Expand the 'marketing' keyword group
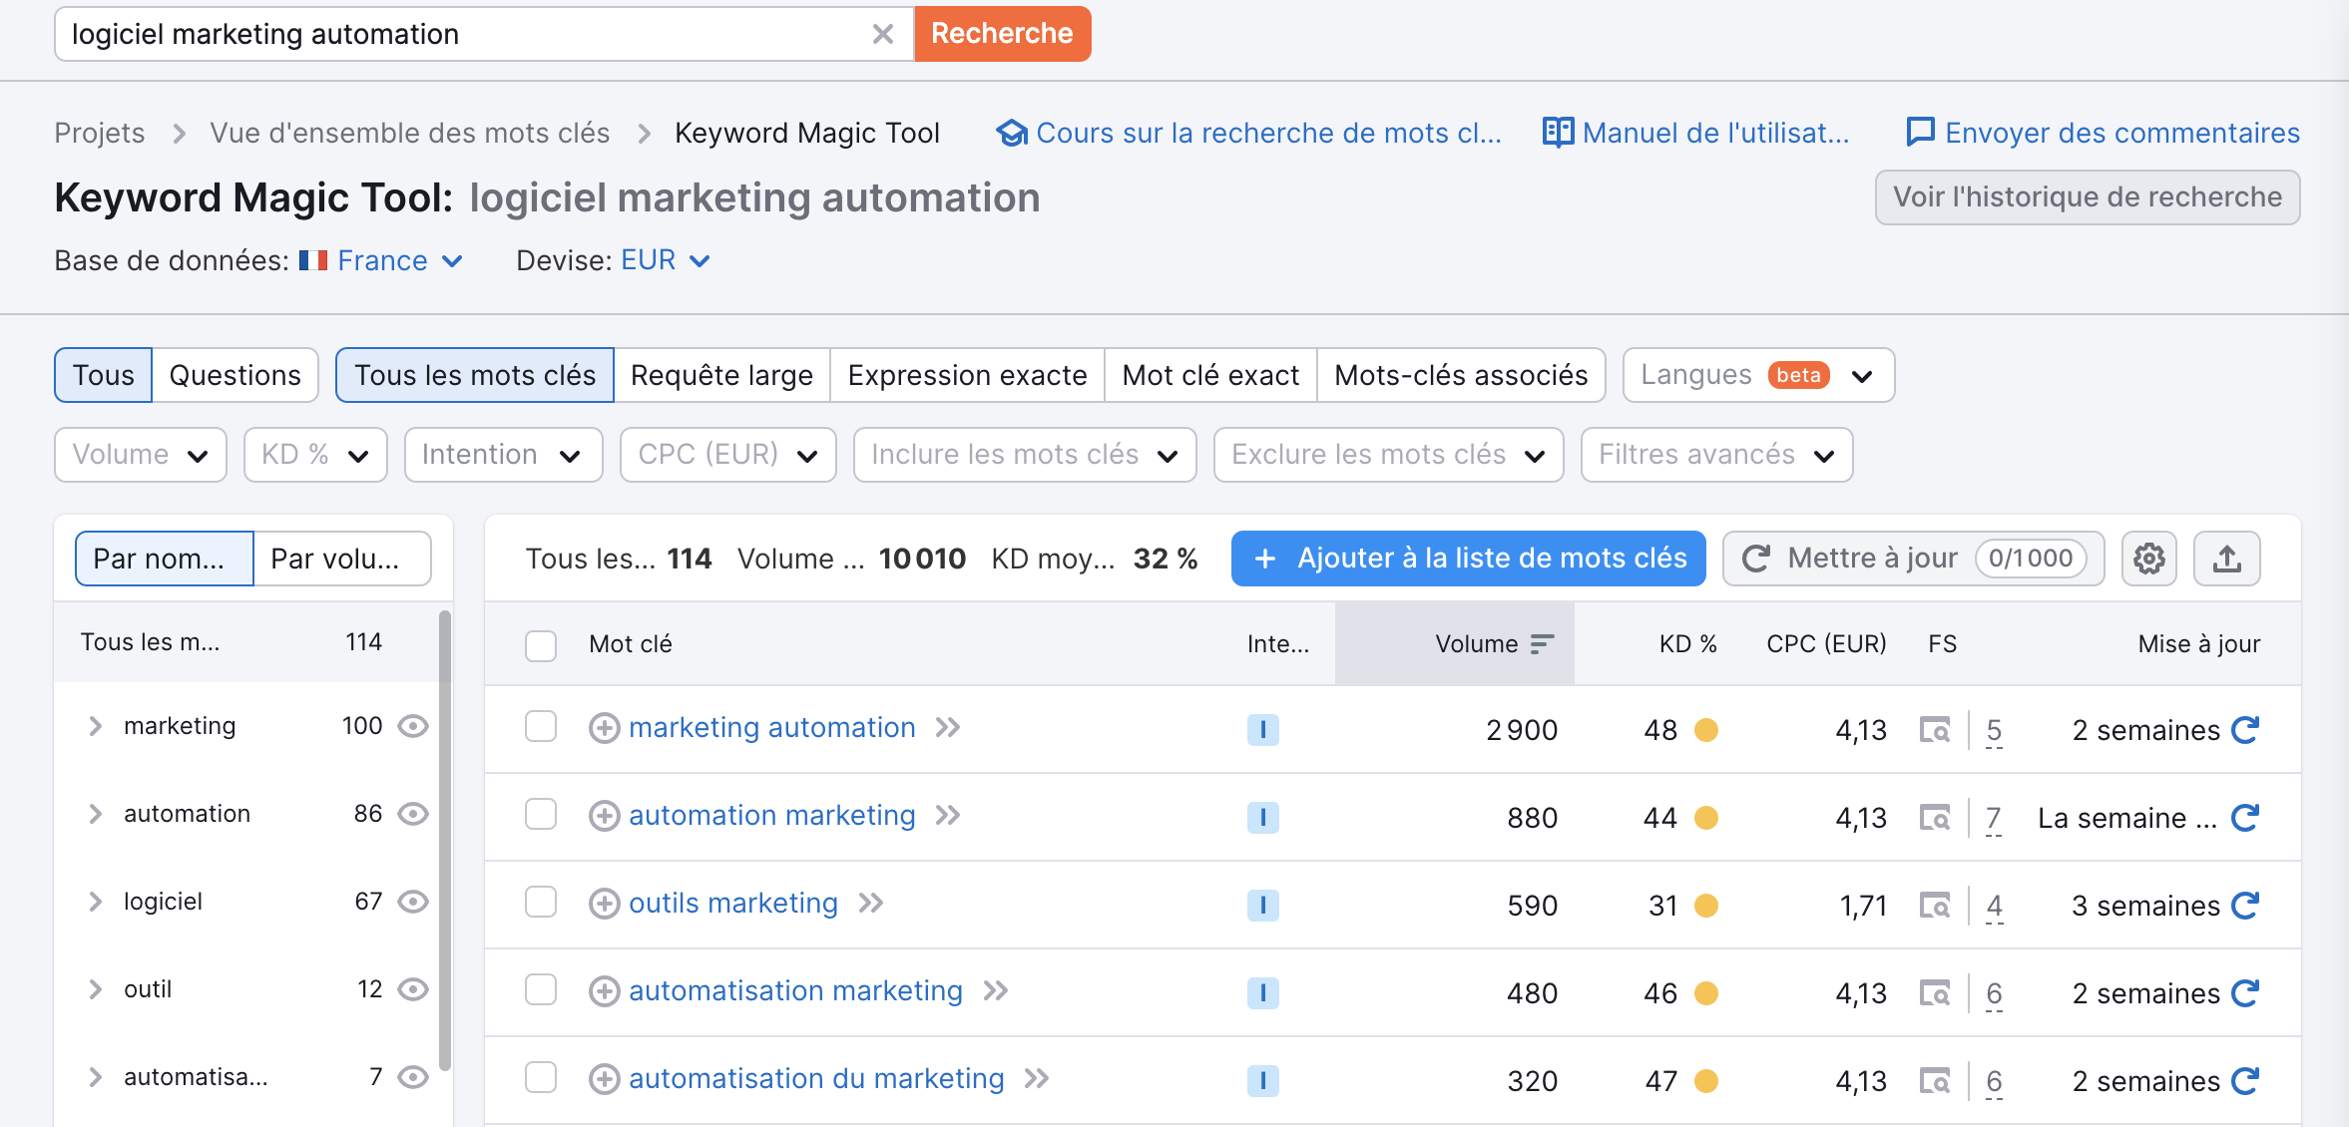 pyautogui.click(x=96, y=726)
